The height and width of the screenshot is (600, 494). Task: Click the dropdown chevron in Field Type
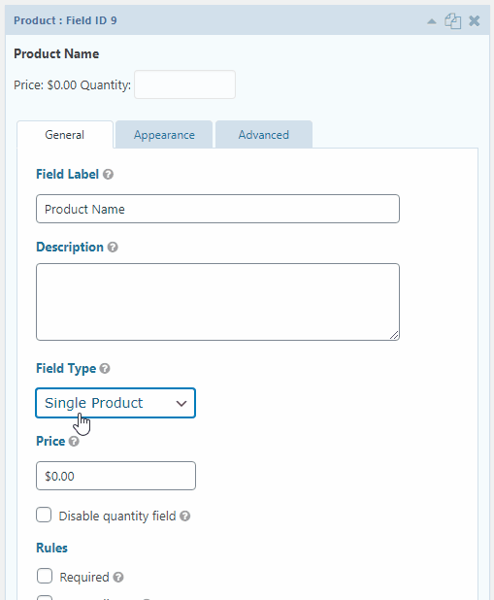tap(181, 403)
